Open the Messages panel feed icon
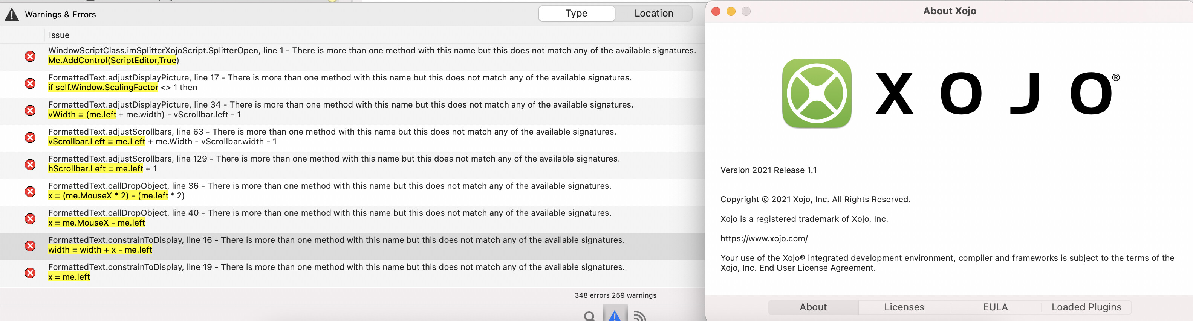Image resolution: width=1193 pixels, height=321 pixels. point(640,316)
